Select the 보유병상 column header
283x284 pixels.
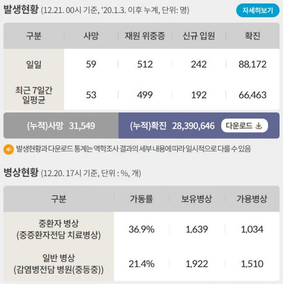196,199
